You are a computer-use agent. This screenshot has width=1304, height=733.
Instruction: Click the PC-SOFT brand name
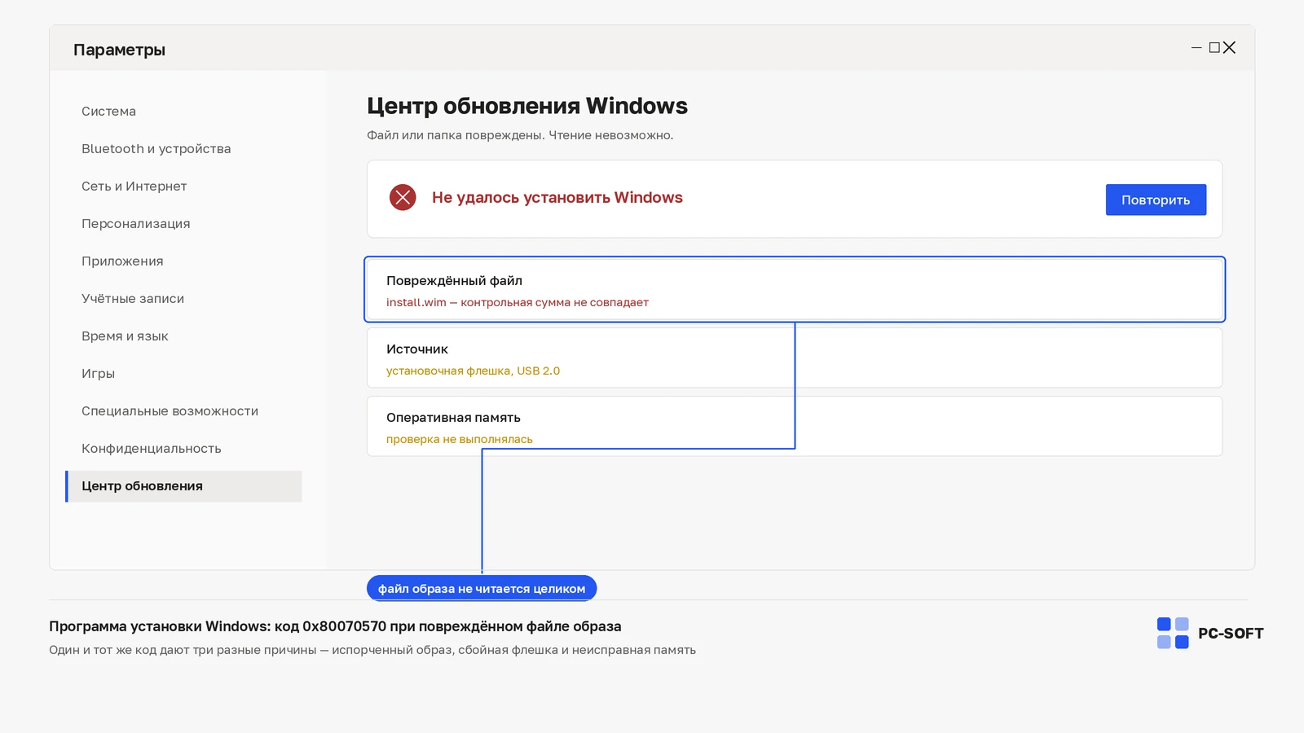(1231, 633)
